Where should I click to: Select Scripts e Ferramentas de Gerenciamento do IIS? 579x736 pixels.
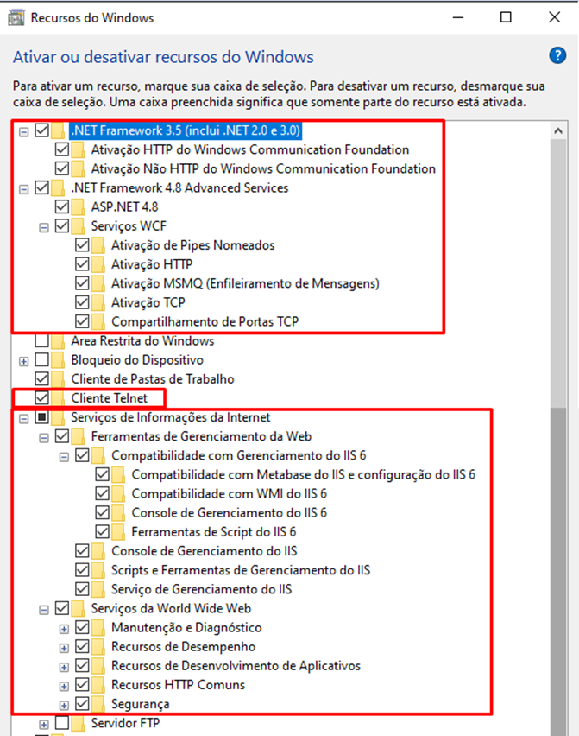pos(241,570)
